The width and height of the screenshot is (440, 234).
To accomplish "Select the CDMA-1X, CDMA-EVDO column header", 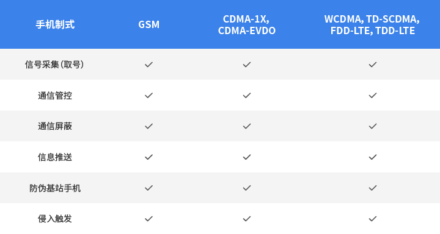I will point(247,24).
